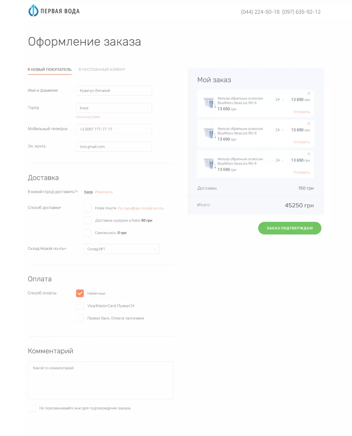352x436 pixels.
Task: Select the Я НОВЫЙ ПОКУПАТЕЛЬ tab
Action: [49, 69]
